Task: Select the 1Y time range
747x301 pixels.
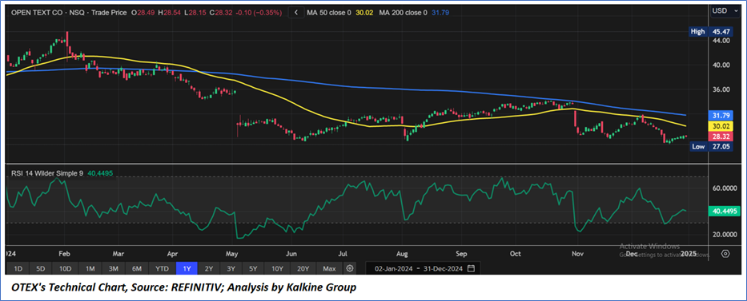Action: tap(187, 269)
